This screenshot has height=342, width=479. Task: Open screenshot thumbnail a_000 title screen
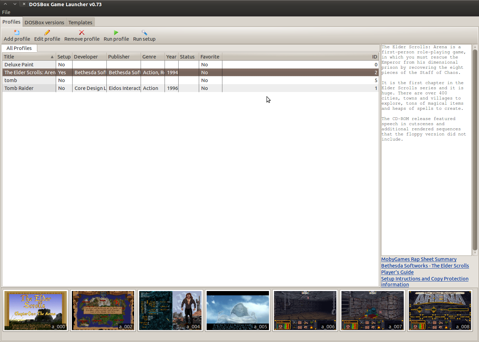pos(36,311)
